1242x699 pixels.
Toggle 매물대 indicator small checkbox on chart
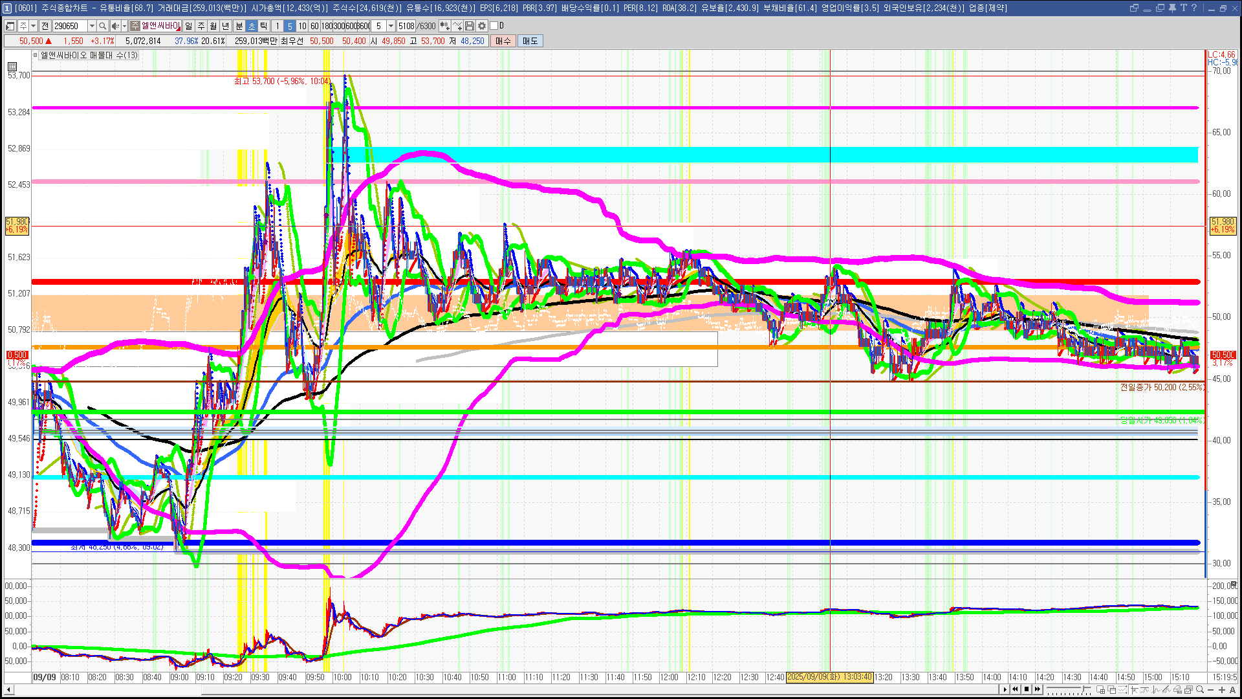tap(36, 55)
